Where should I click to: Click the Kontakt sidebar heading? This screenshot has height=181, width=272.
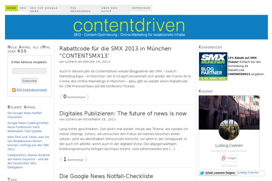206,91
